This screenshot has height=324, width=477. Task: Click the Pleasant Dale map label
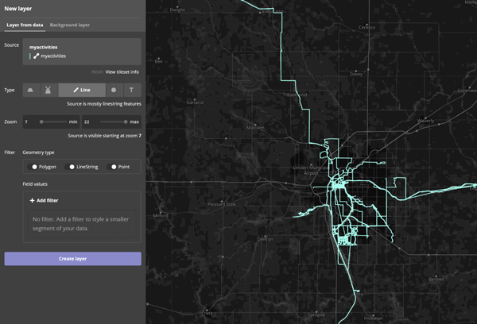coord(222,204)
